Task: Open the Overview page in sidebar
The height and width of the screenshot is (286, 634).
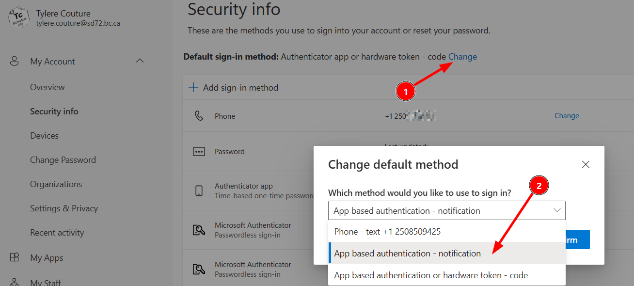Action: click(x=47, y=87)
